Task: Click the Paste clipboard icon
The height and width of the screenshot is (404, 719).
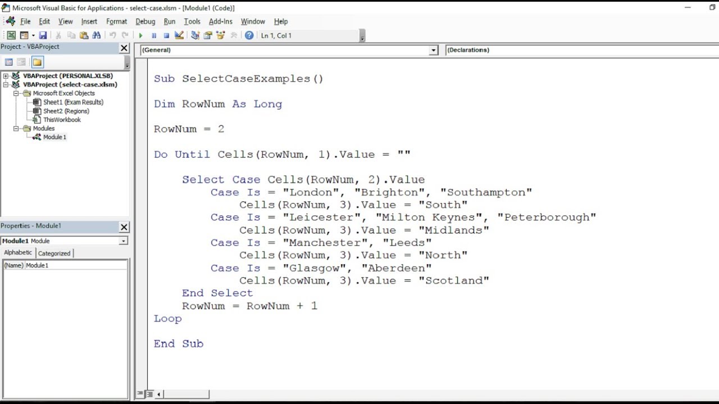Action: [x=84, y=35]
